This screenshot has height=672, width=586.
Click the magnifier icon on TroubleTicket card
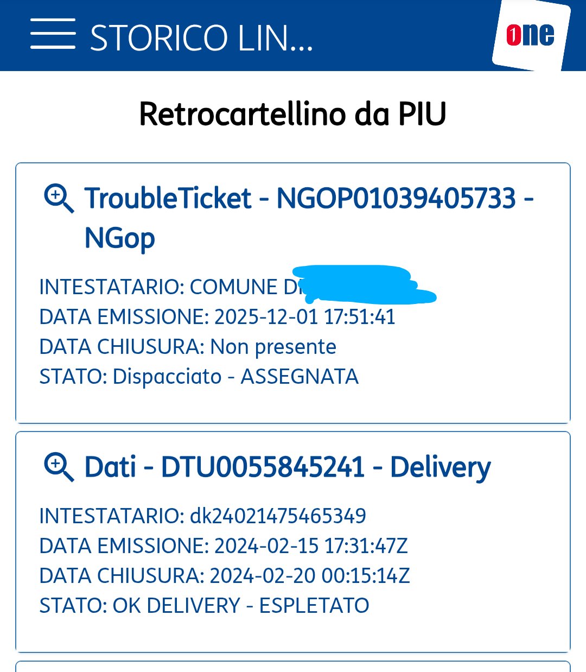coord(59,199)
